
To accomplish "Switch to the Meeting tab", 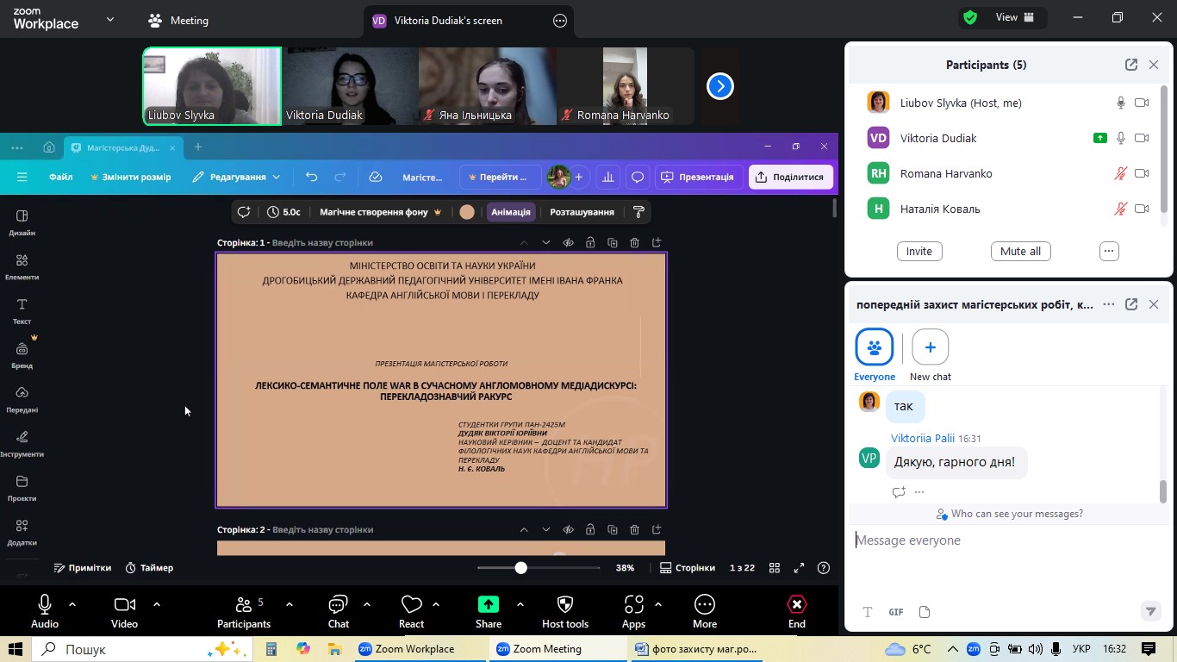I will coord(178,21).
